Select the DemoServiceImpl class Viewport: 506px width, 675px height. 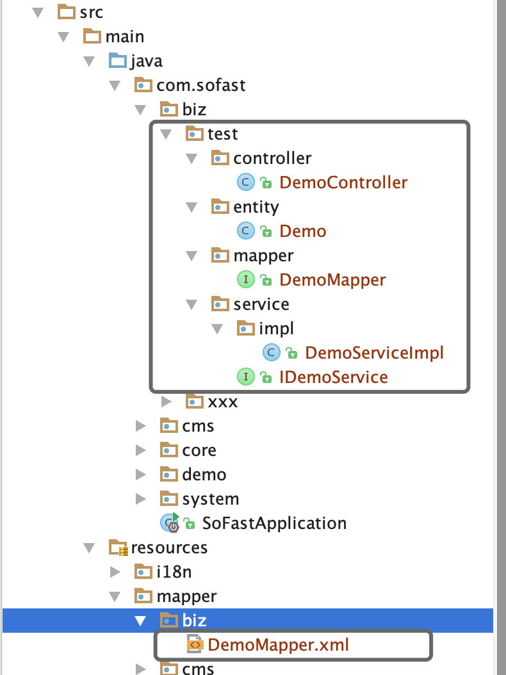tap(374, 353)
